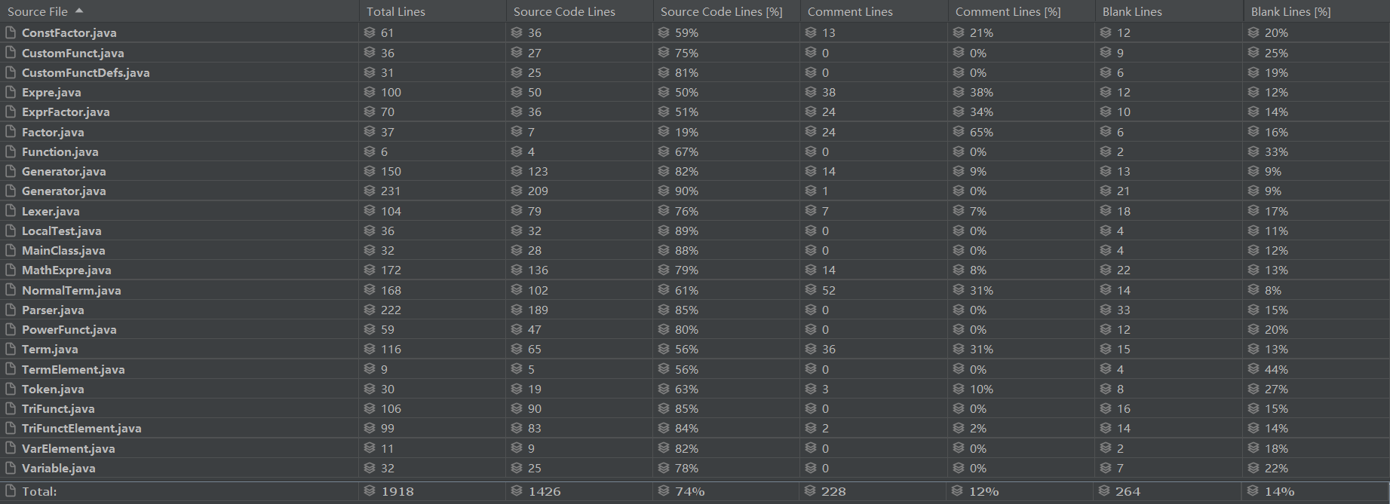Select the NormalTerm.java file entry
The image size is (1390, 504).
[71, 290]
